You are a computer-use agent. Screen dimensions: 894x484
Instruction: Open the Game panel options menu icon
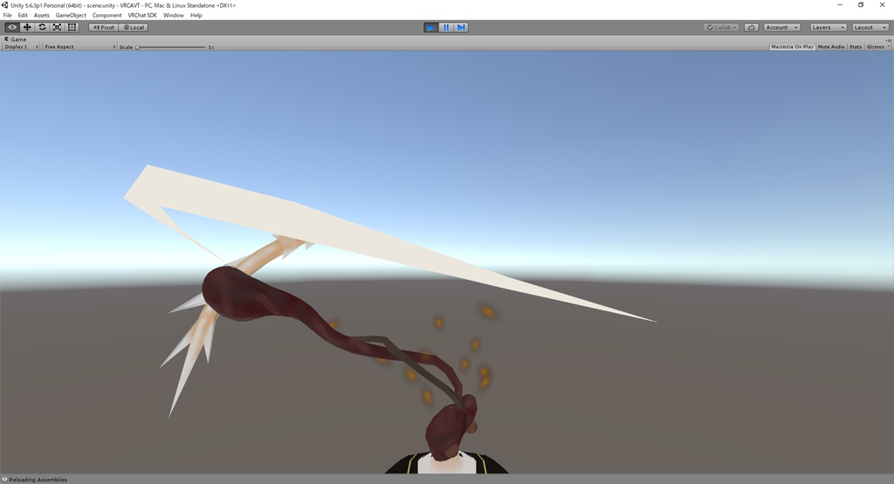coord(888,40)
